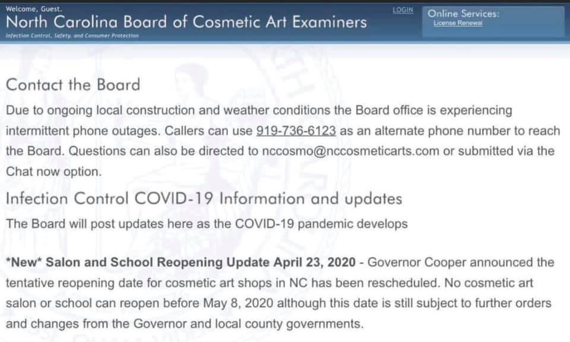570x342 pixels.
Task: Click the COVID-19 pandemic develops phrase
Action: click(321, 223)
